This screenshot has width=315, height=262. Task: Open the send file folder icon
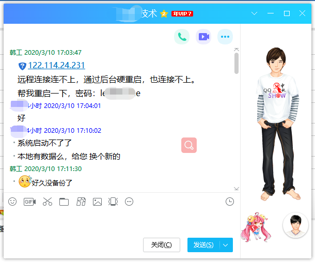tap(64, 202)
